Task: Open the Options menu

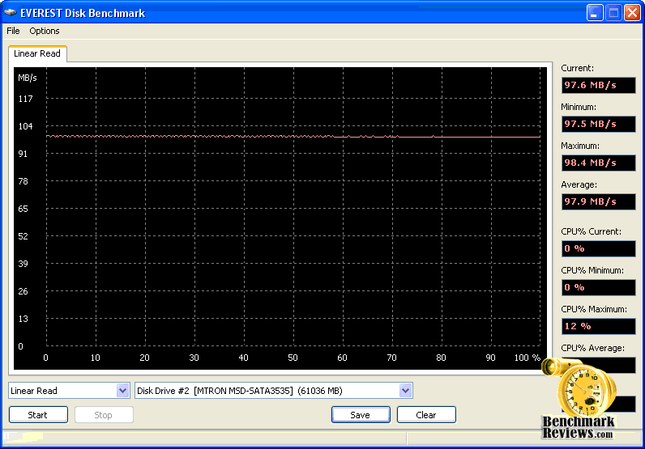Action: (44, 31)
